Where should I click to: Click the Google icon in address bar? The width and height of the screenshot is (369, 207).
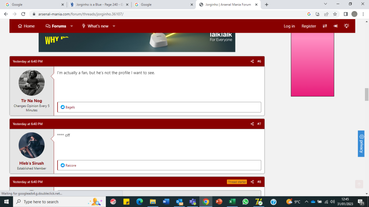309,14
